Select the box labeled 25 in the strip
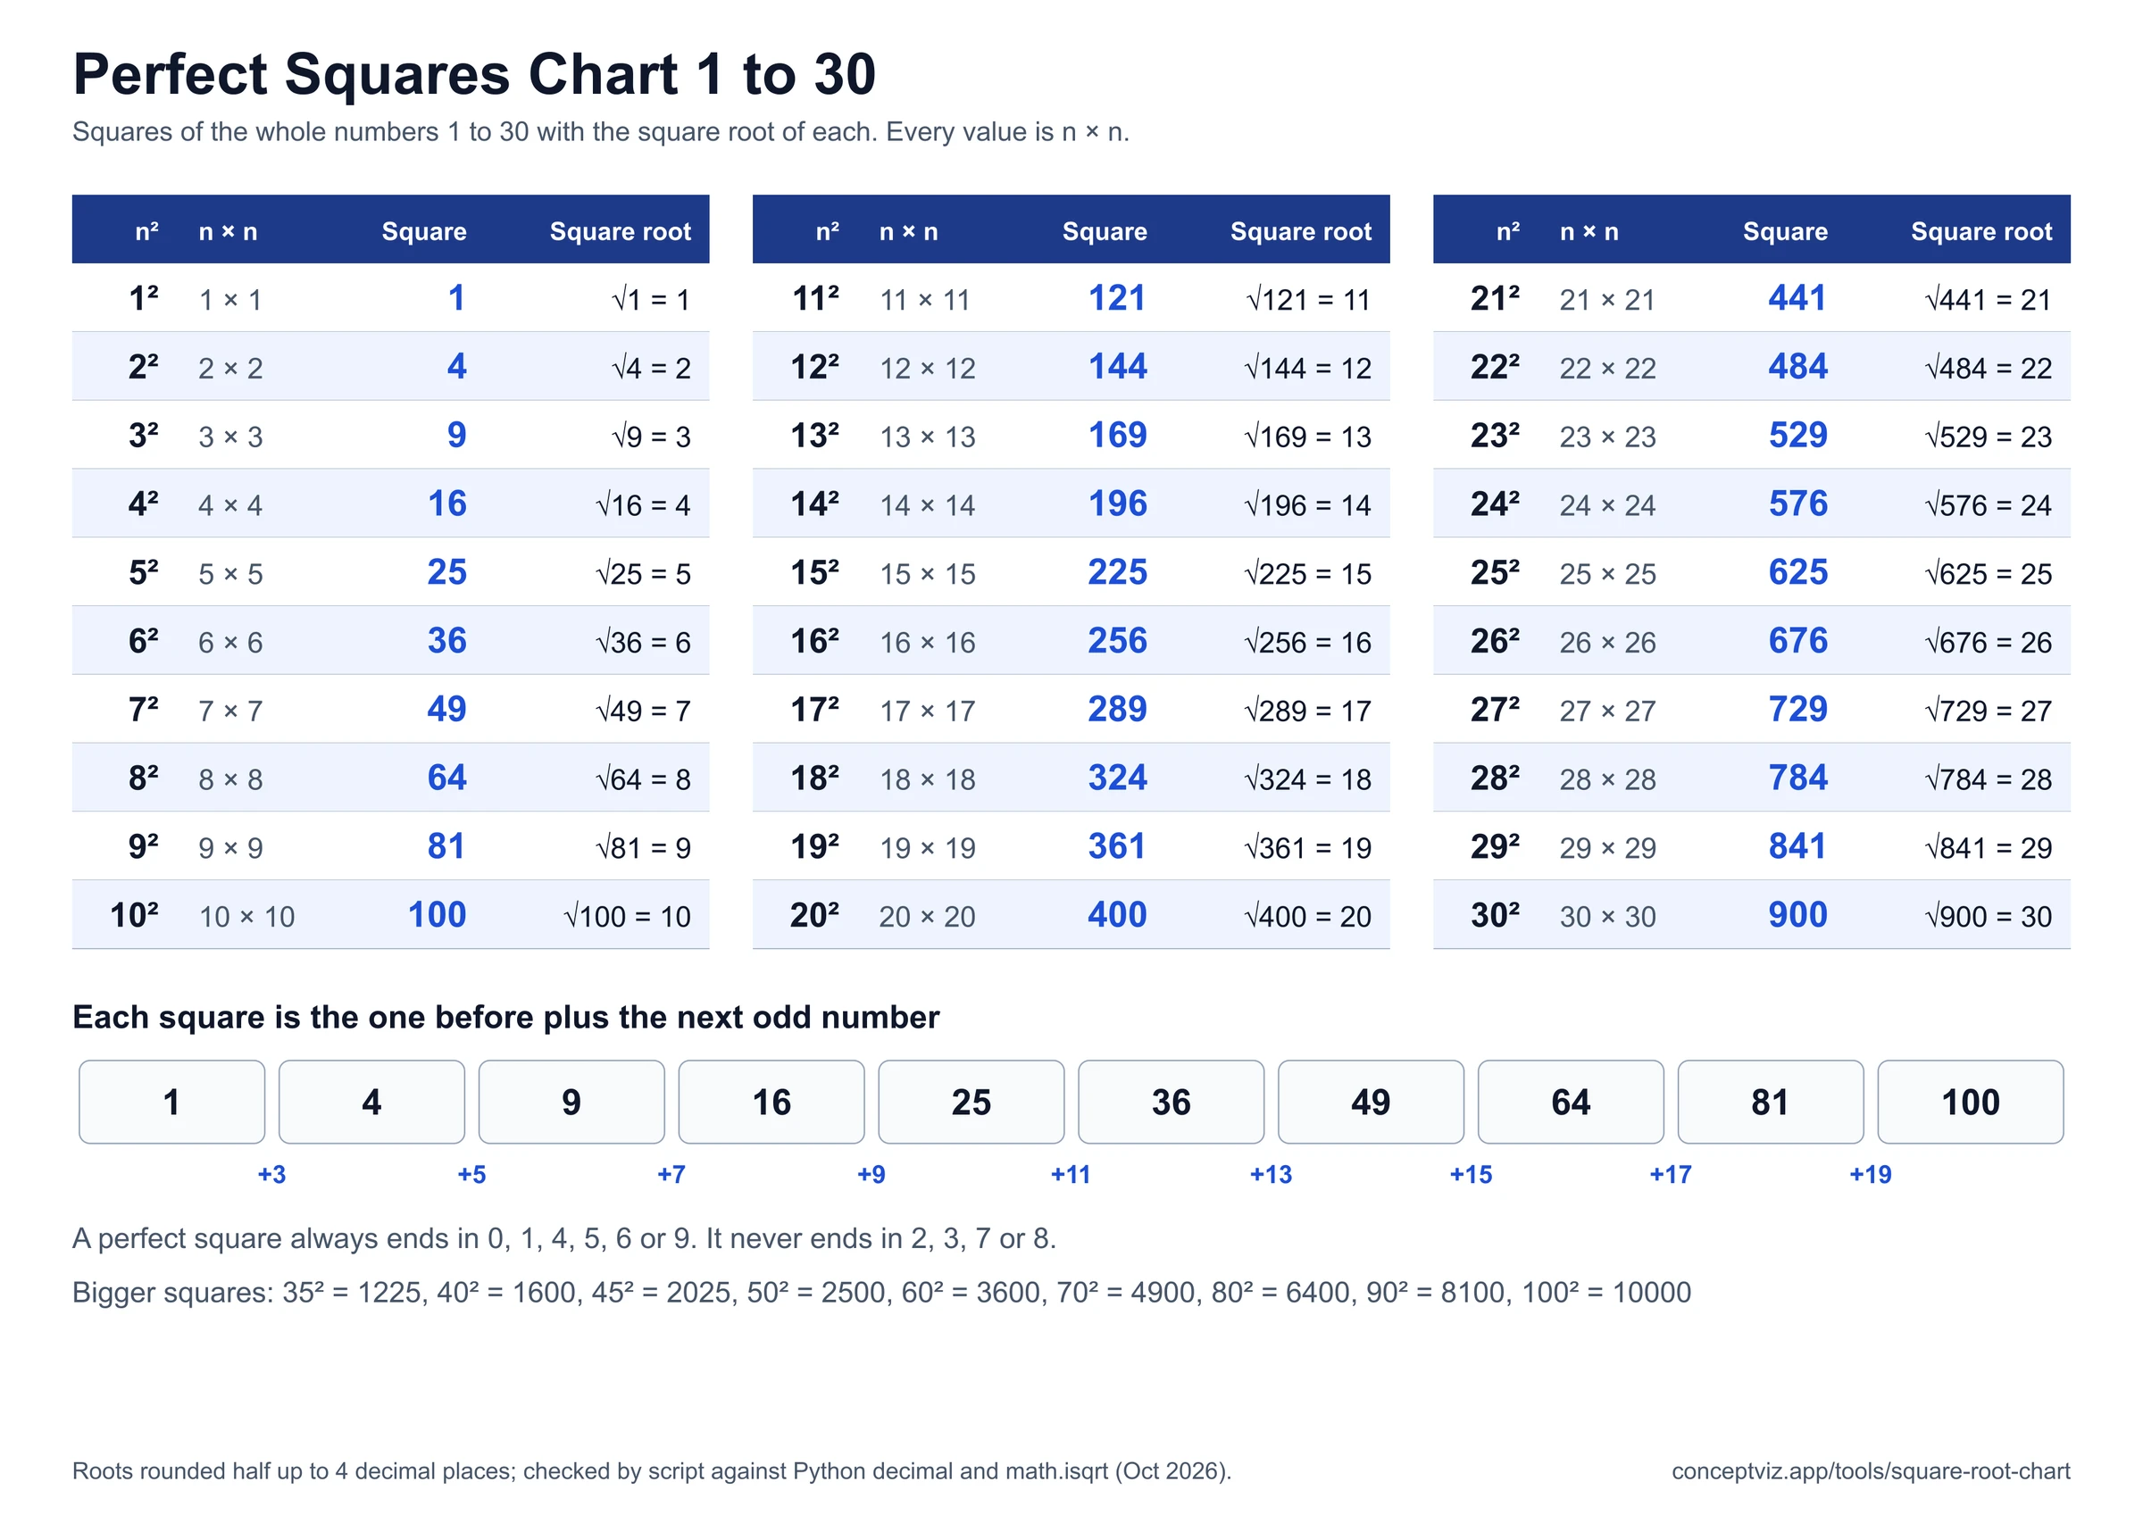The width and height of the screenshot is (2143, 1515). coord(971,1103)
